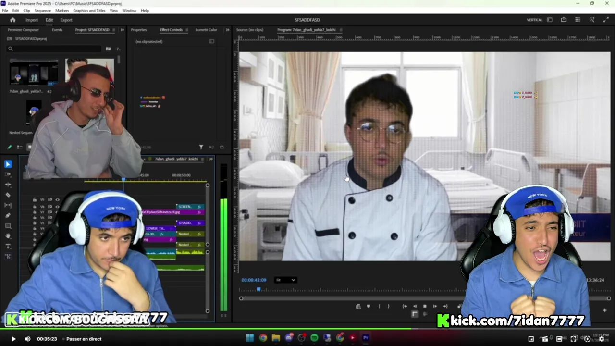Click Go to Out point button
The height and width of the screenshot is (346, 615).
[x=445, y=306]
